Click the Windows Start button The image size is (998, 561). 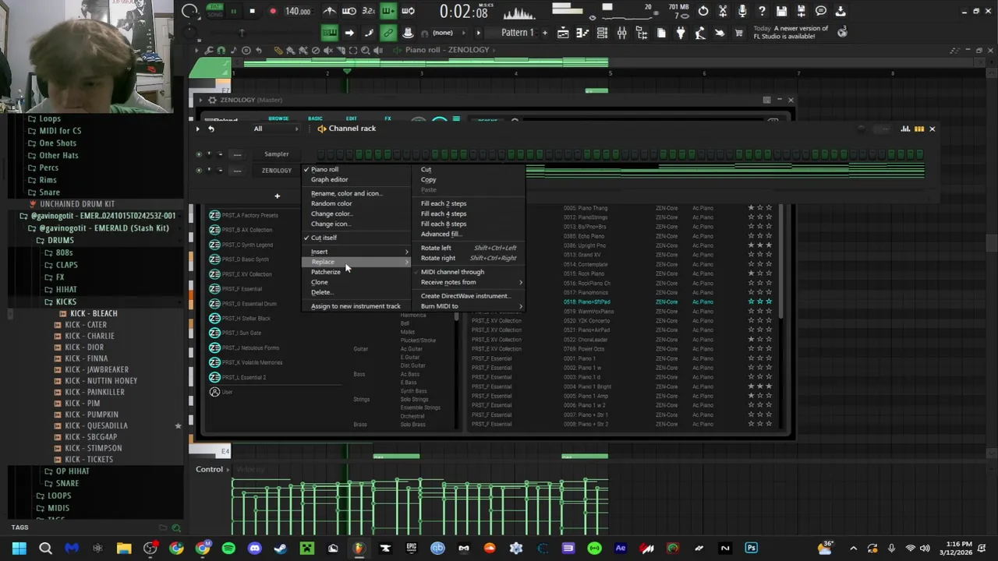coord(19,549)
